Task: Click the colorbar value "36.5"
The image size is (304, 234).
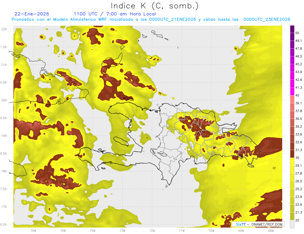Action: [x=299, y=119]
